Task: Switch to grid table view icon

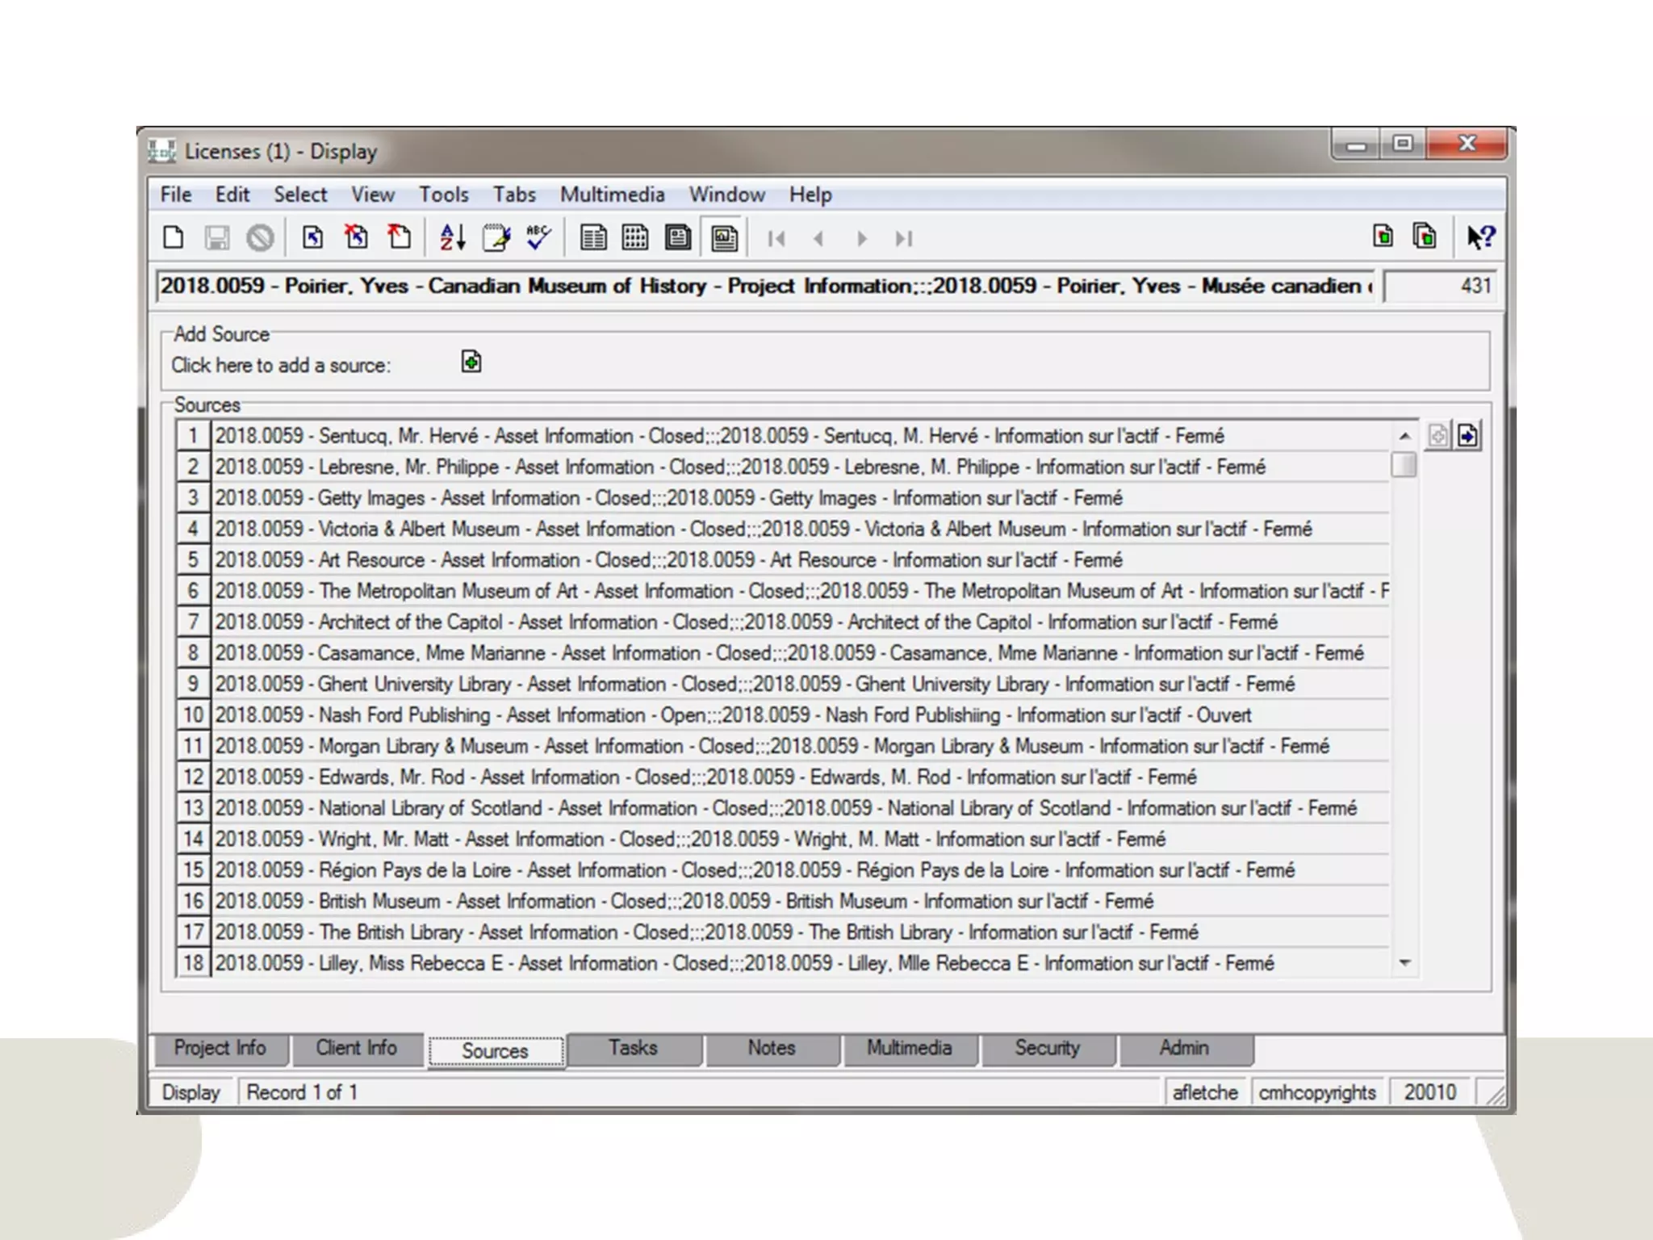Action: pos(635,238)
